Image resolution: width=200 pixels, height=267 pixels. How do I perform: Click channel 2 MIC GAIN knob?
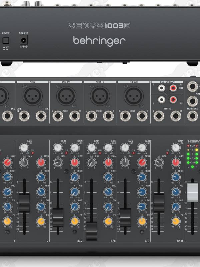point(24,148)
